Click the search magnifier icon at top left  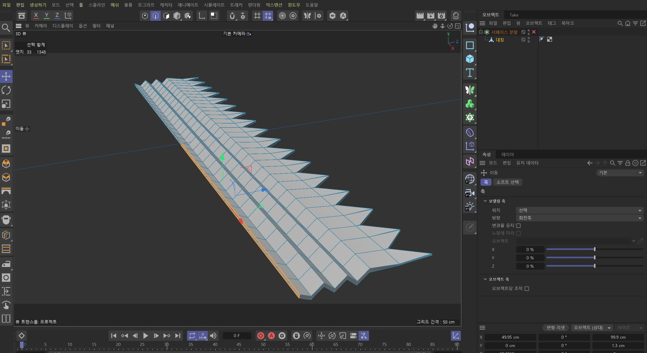[6, 27]
